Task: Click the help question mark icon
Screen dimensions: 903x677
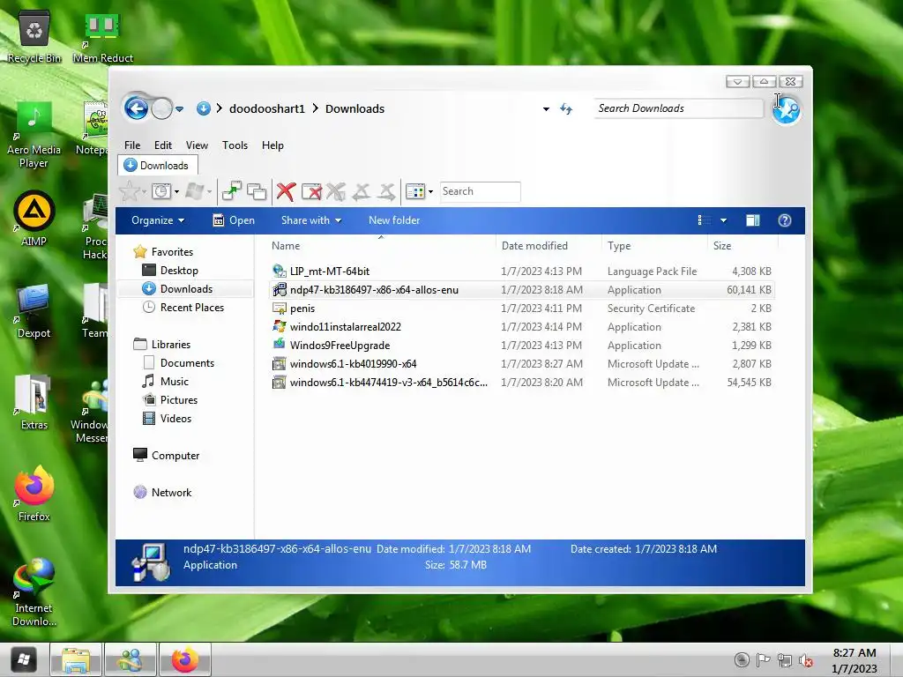Action: [x=784, y=220]
